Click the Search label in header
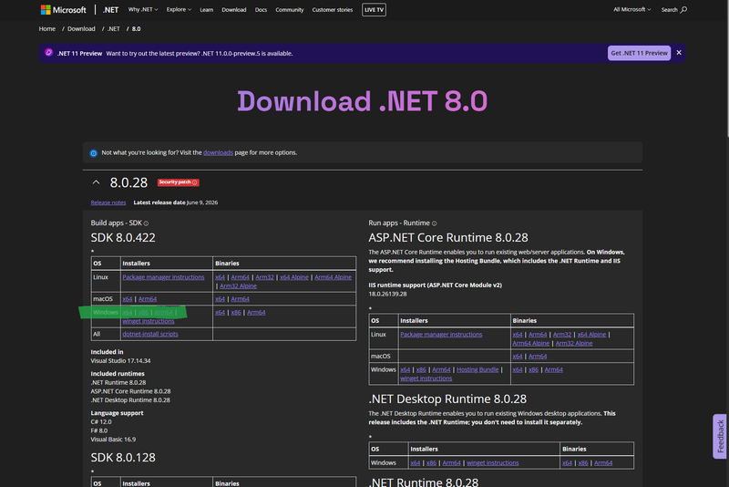Screen dimensions: 729x487 [670, 10]
